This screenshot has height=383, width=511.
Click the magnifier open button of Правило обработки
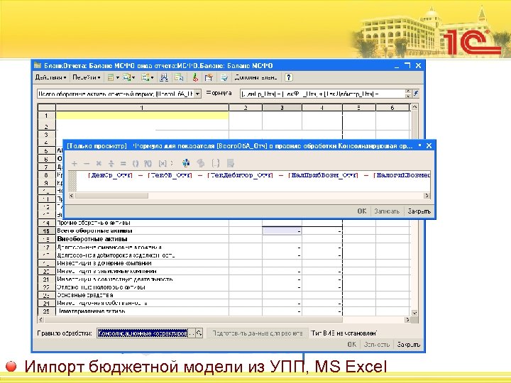199,333
